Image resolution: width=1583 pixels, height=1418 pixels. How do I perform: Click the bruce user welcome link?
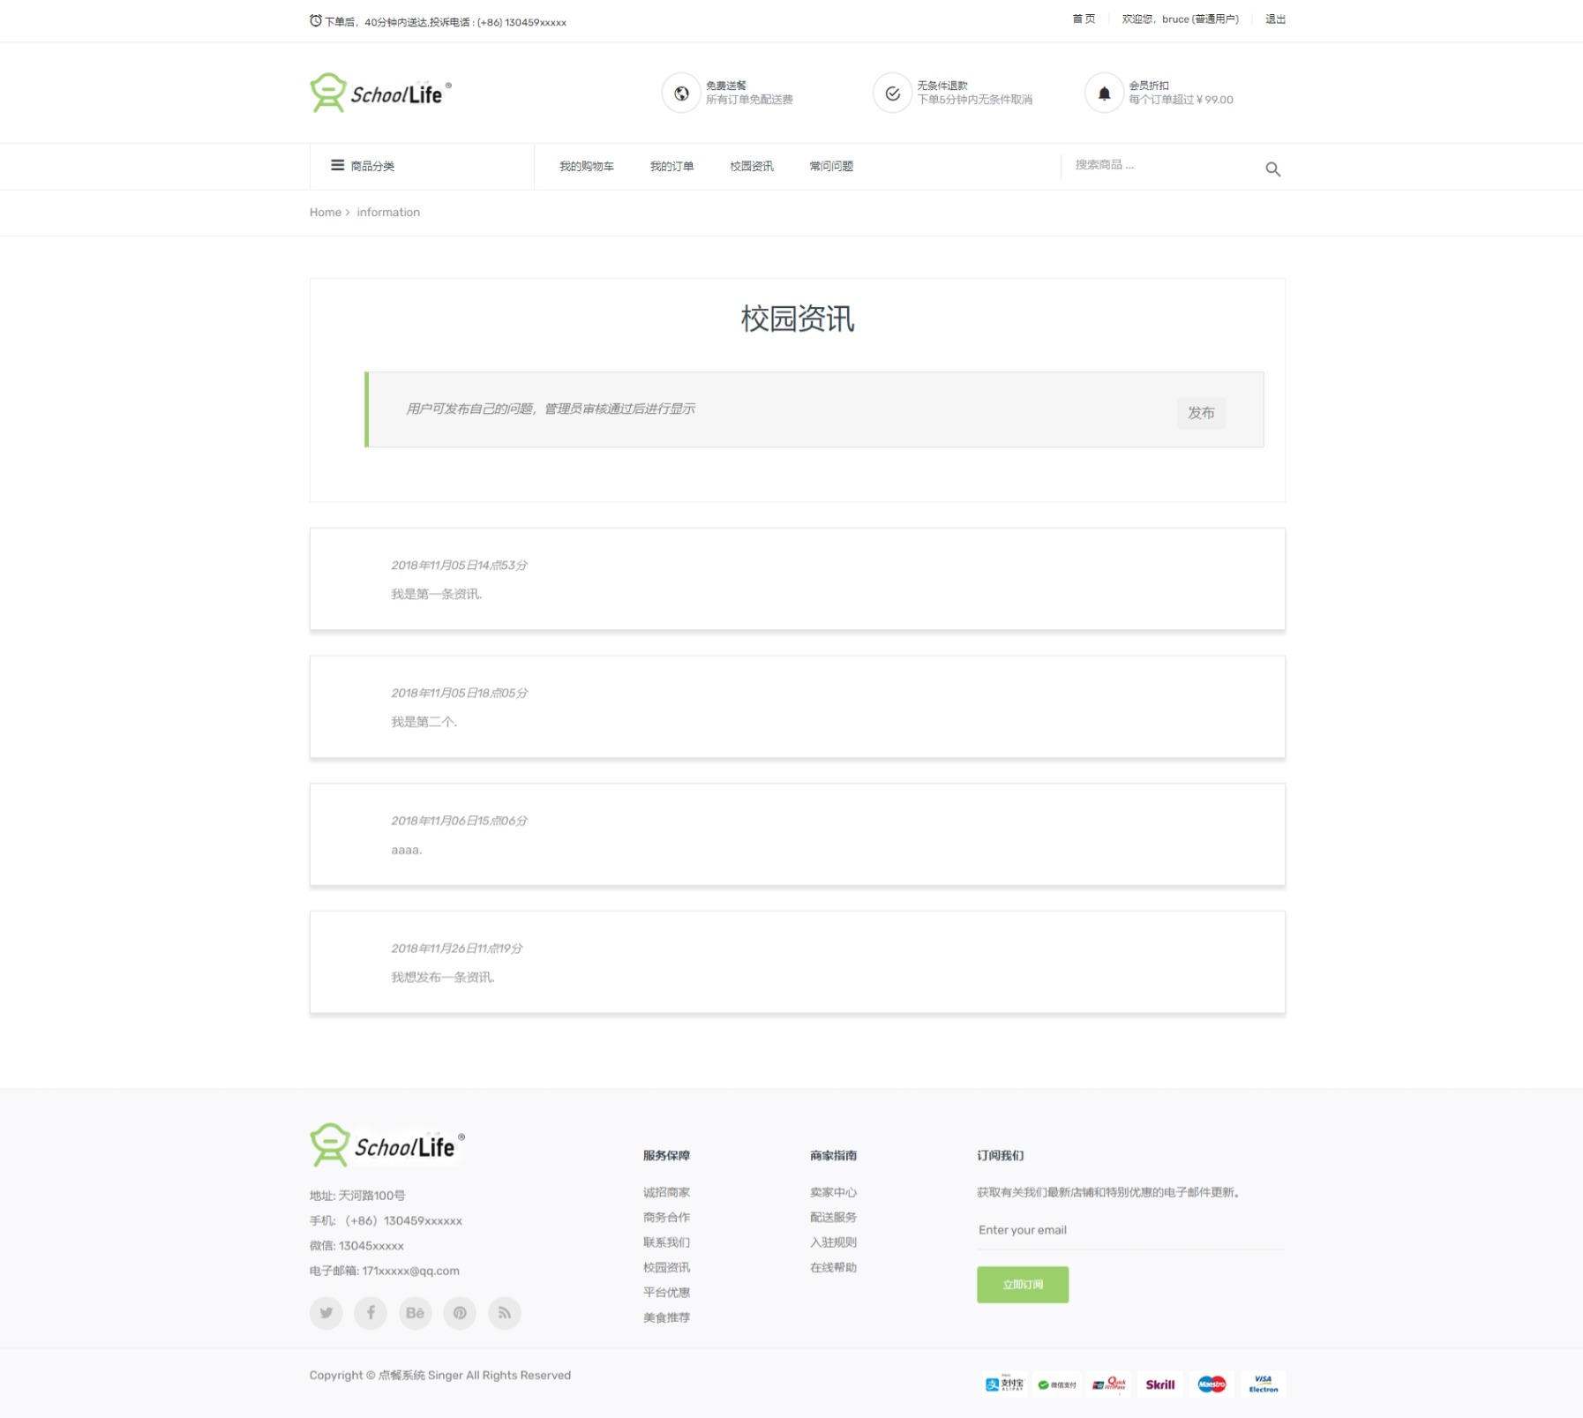[x=1180, y=19]
